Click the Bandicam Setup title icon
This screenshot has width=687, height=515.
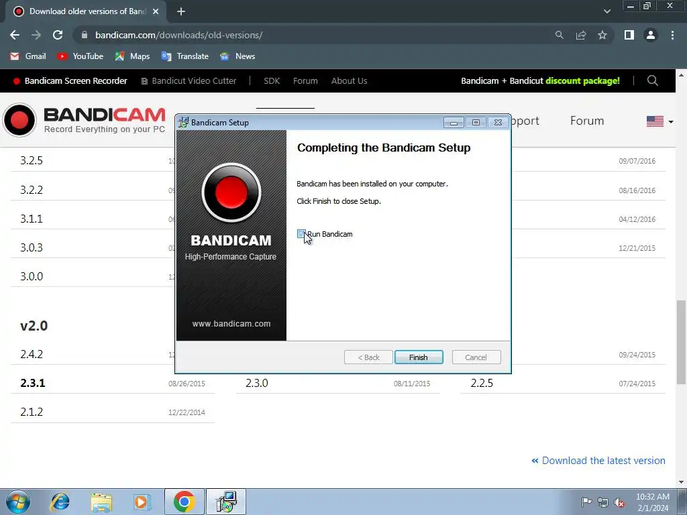pos(183,122)
